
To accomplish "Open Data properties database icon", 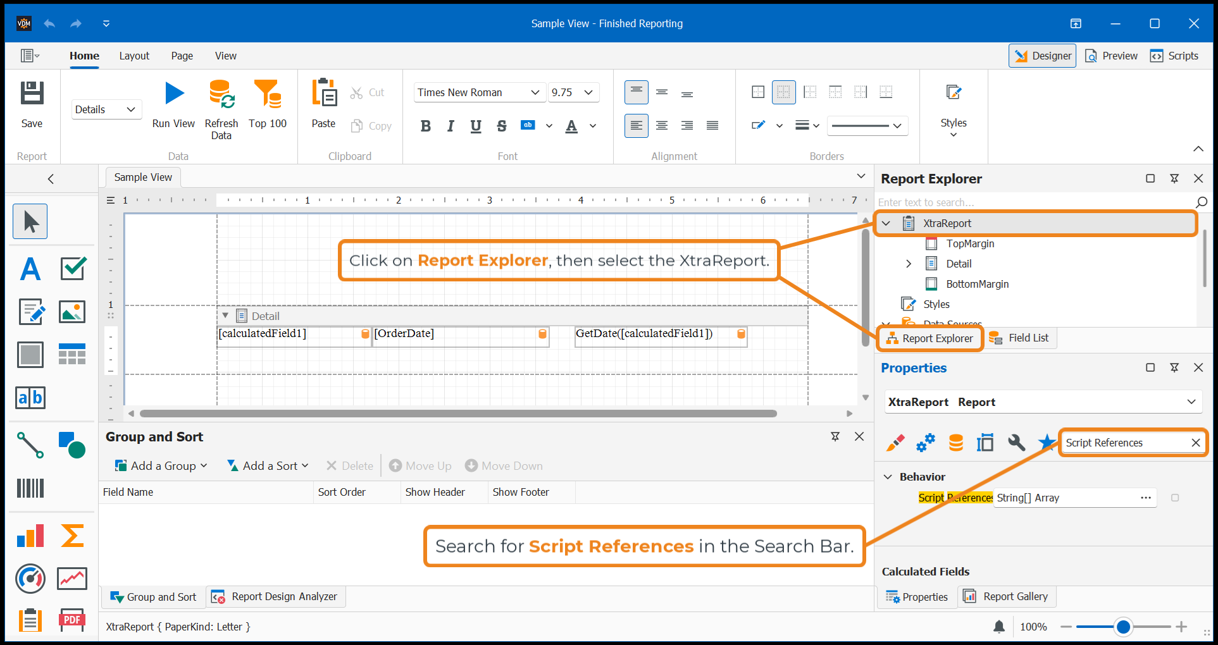I will (956, 443).
